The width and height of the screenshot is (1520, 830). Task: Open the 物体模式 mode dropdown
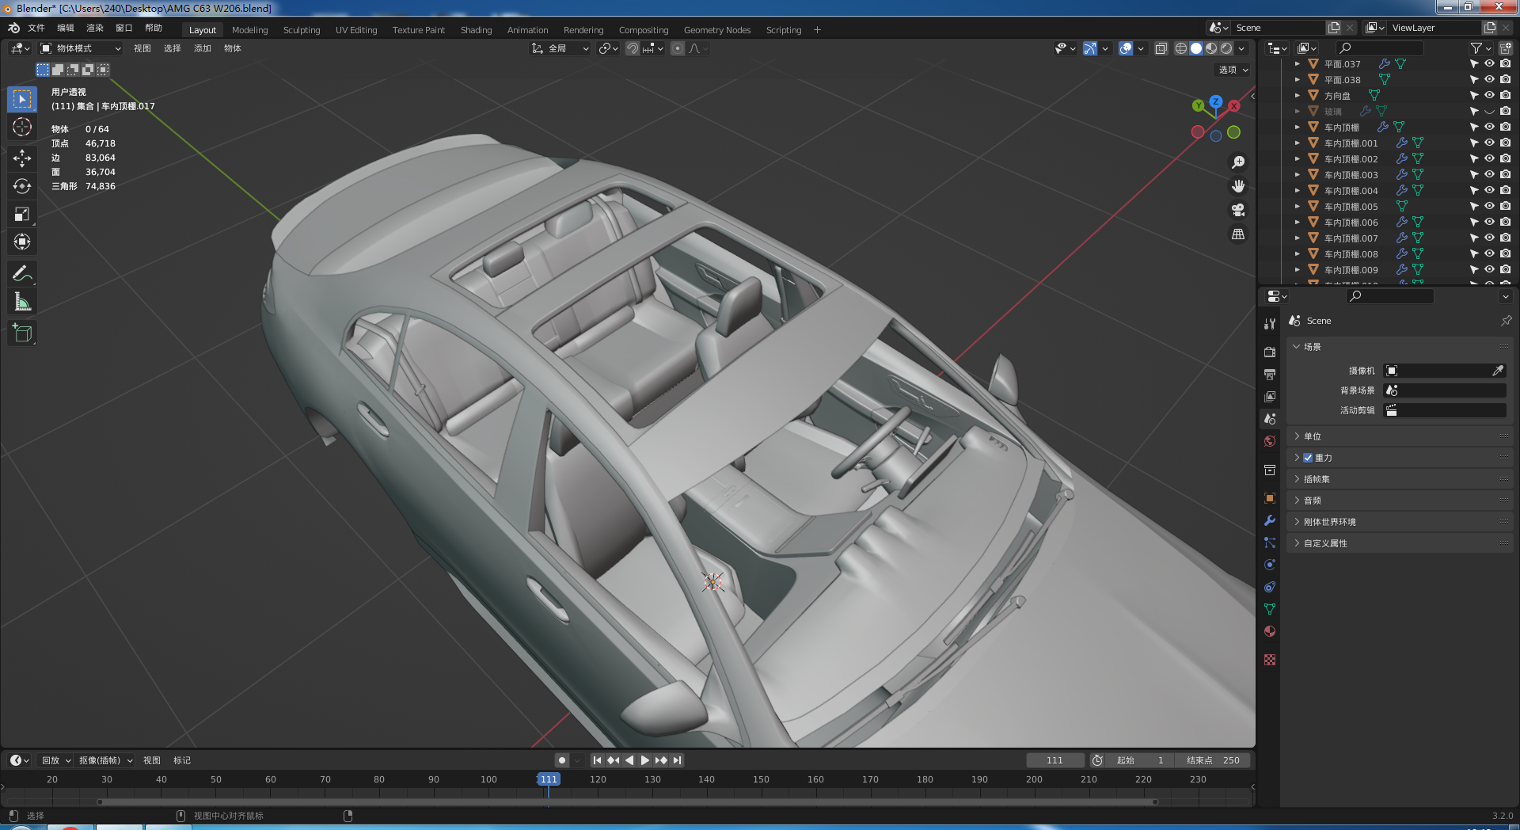80,48
